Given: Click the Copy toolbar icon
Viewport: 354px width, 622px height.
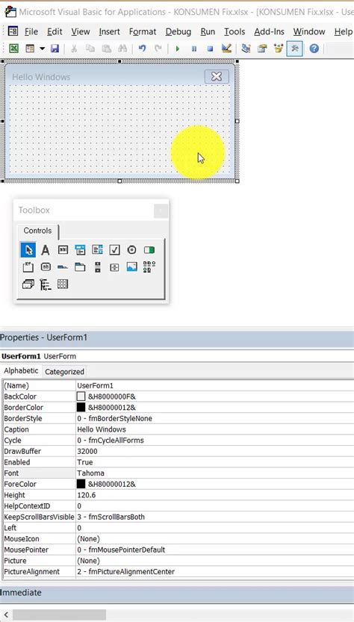Looking at the screenshot, I should tap(90, 49).
